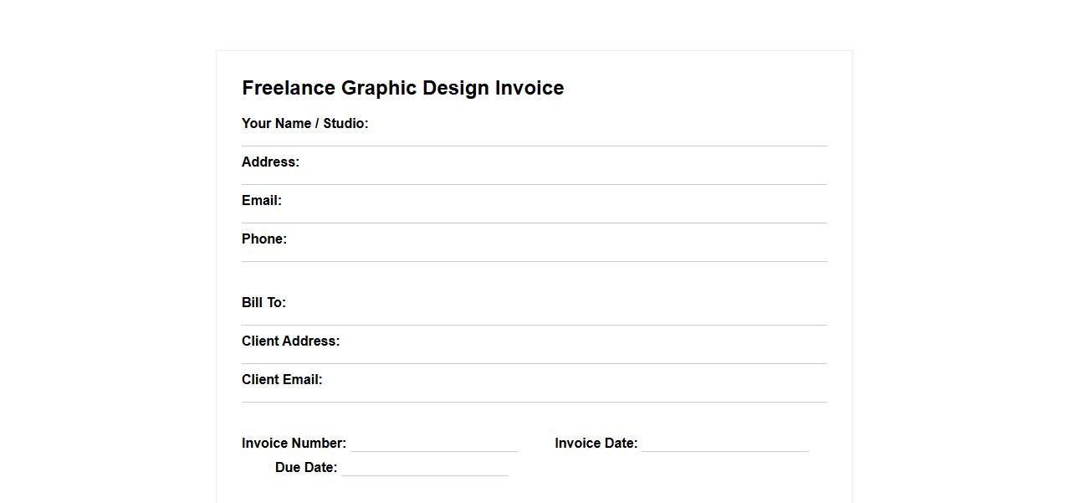Screen dimensions: 1069x503
Task: Click the 'Due Date:' label
Action: coord(305,467)
